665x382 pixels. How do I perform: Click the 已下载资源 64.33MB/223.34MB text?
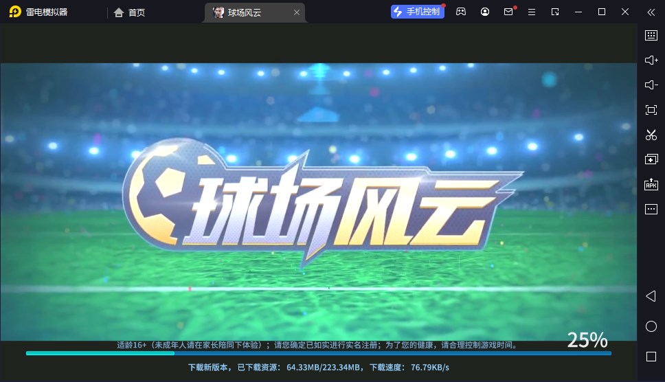pos(299,367)
